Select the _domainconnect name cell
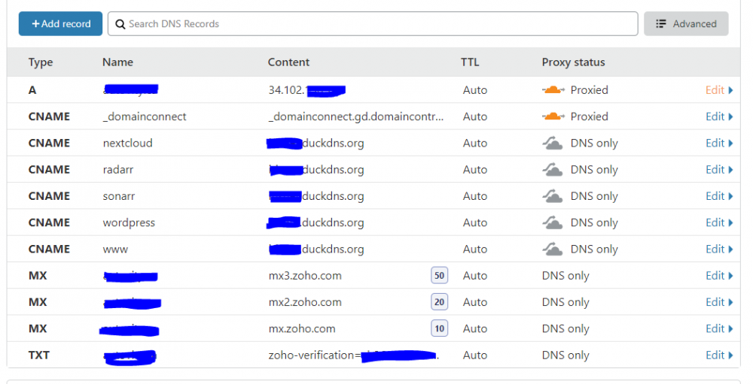The width and height of the screenshot is (753, 384). pos(145,116)
